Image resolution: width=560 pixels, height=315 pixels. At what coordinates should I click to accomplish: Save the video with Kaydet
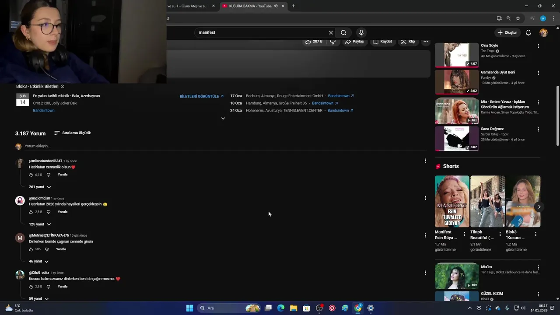tap(382, 42)
